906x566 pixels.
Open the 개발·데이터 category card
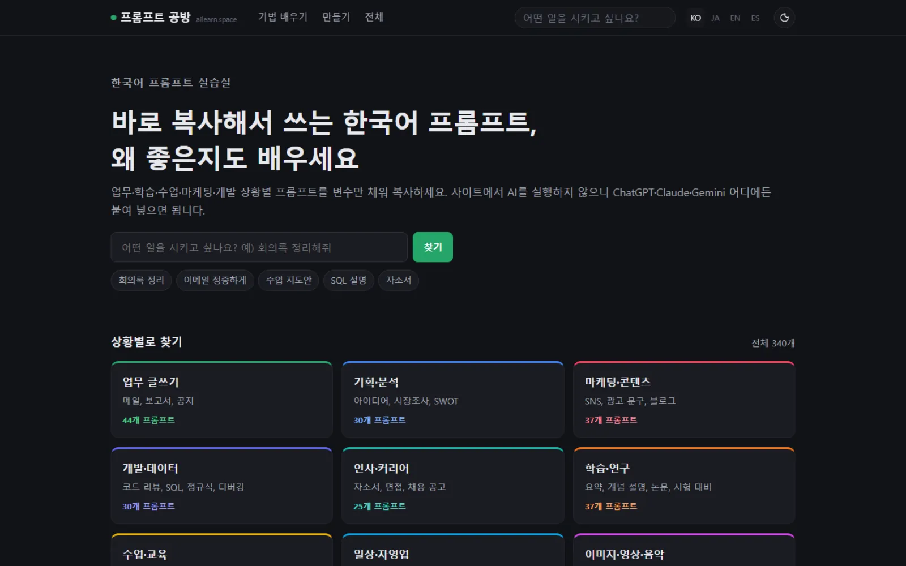click(221, 486)
